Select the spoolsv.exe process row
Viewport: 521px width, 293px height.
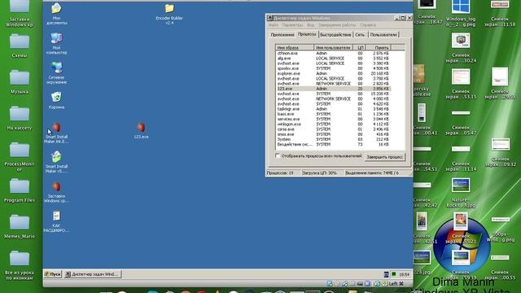(x=333, y=68)
